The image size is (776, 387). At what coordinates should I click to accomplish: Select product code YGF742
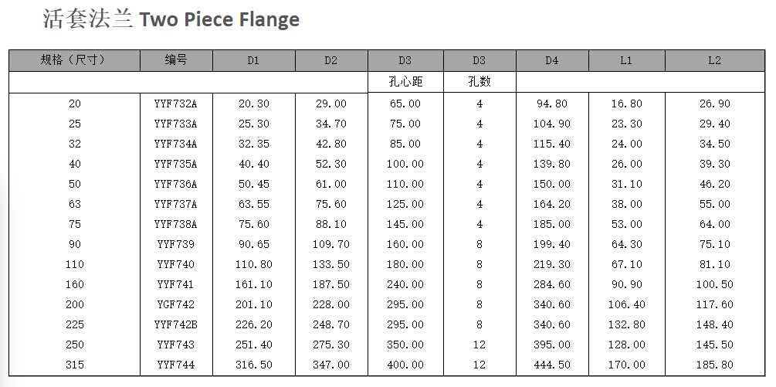pyautogui.click(x=176, y=304)
